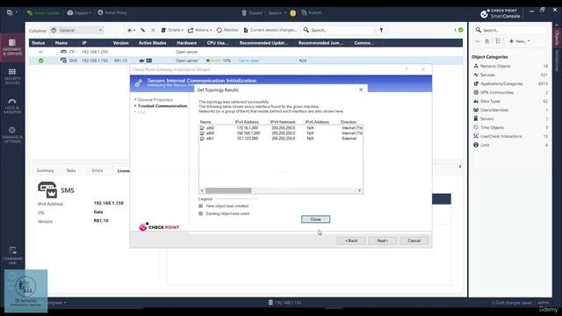The height and width of the screenshot is (316, 562).
Task: Click the Close button in topology dialog
Action: pos(315,219)
